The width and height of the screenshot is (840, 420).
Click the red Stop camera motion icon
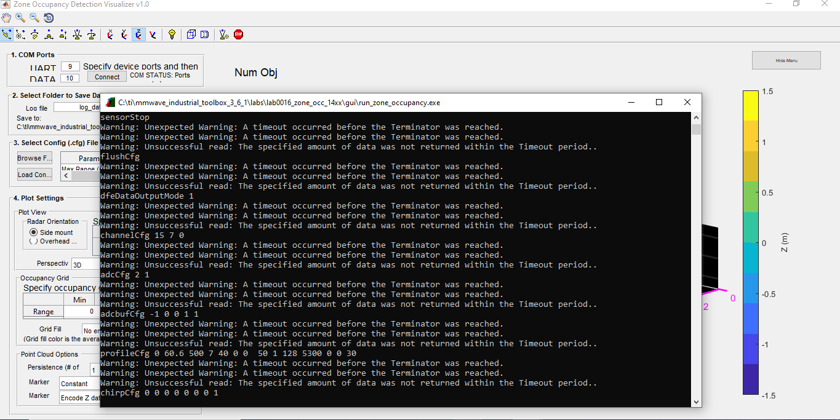tap(238, 34)
